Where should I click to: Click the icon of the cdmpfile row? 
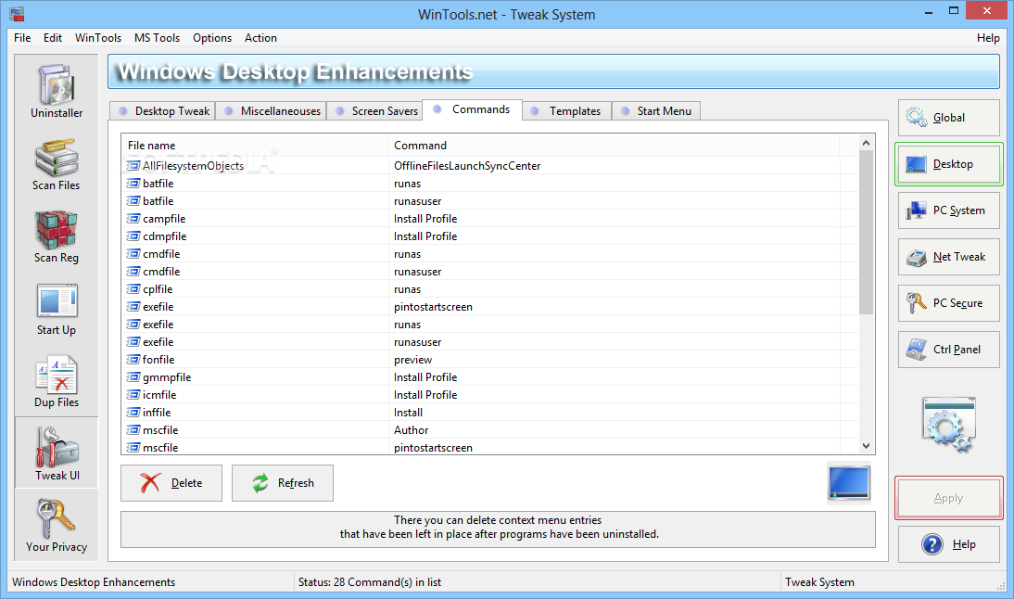pos(133,236)
